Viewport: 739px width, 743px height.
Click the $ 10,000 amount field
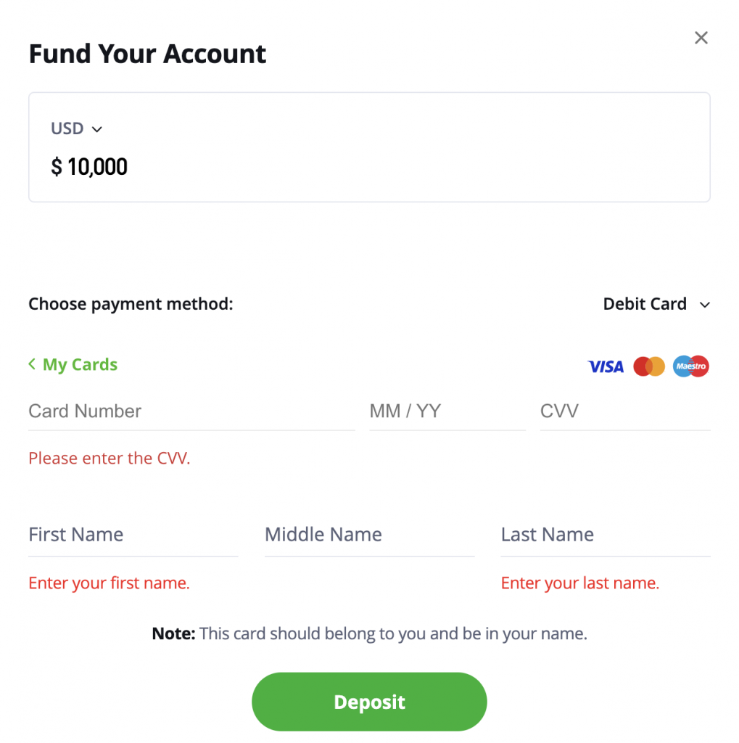click(x=89, y=167)
